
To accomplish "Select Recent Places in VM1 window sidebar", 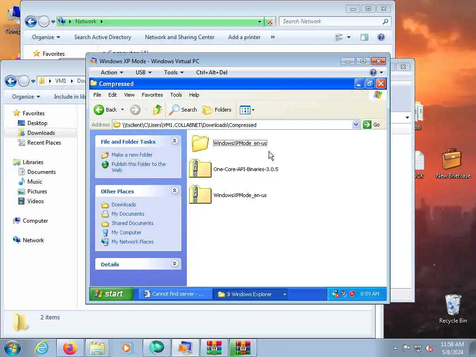I will (x=44, y=142).
